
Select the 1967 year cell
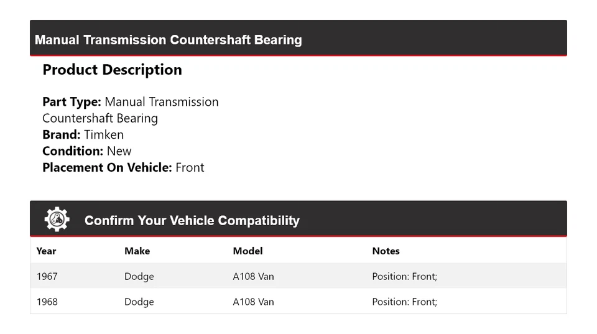[x=47, y=276]
